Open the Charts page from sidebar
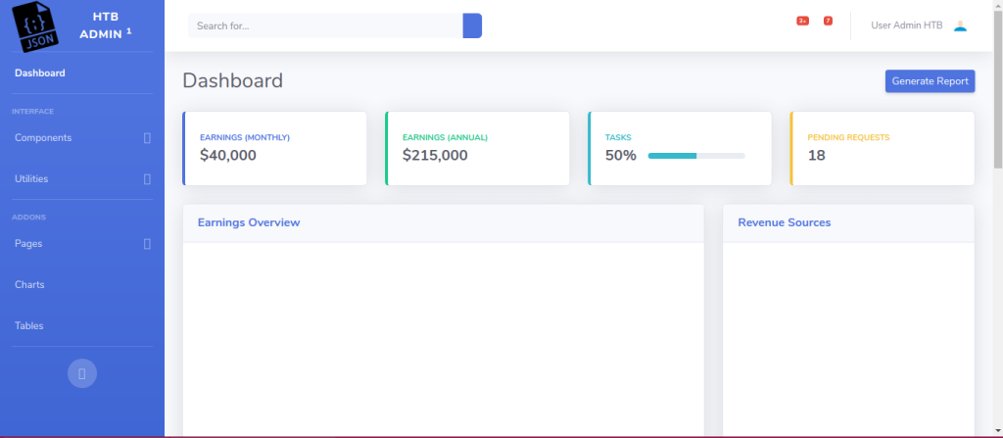Screen dimensions: 1003x438 (29, 285)
